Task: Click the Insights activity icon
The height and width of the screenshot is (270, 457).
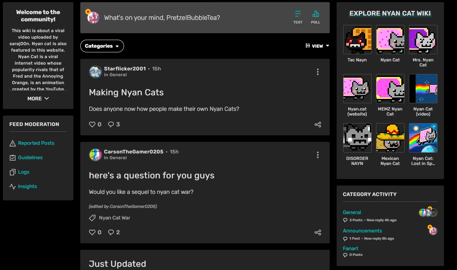Action: coord(13,187)
